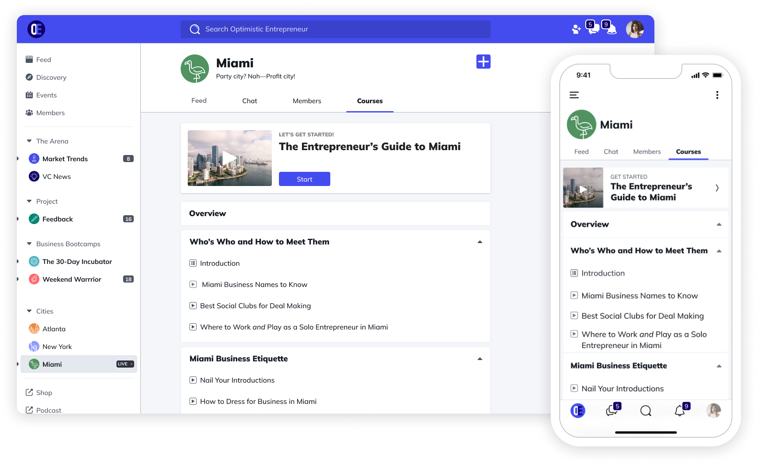
Task: Open phone lesson Nail Your Introductions
Action: [617, 388]
